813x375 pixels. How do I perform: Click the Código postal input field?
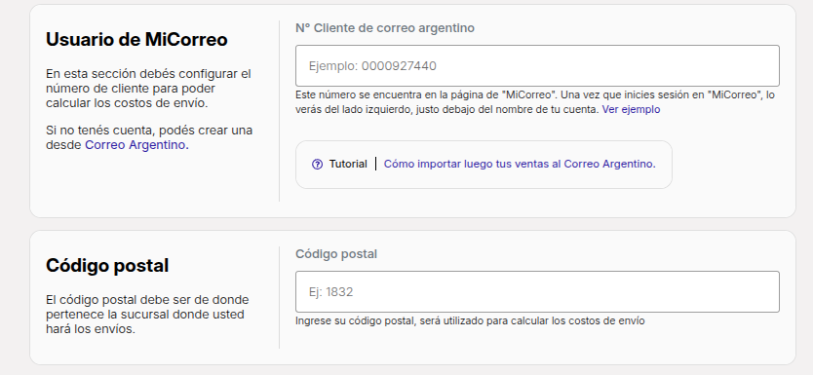pyautogui.click(x=537, y=291)
